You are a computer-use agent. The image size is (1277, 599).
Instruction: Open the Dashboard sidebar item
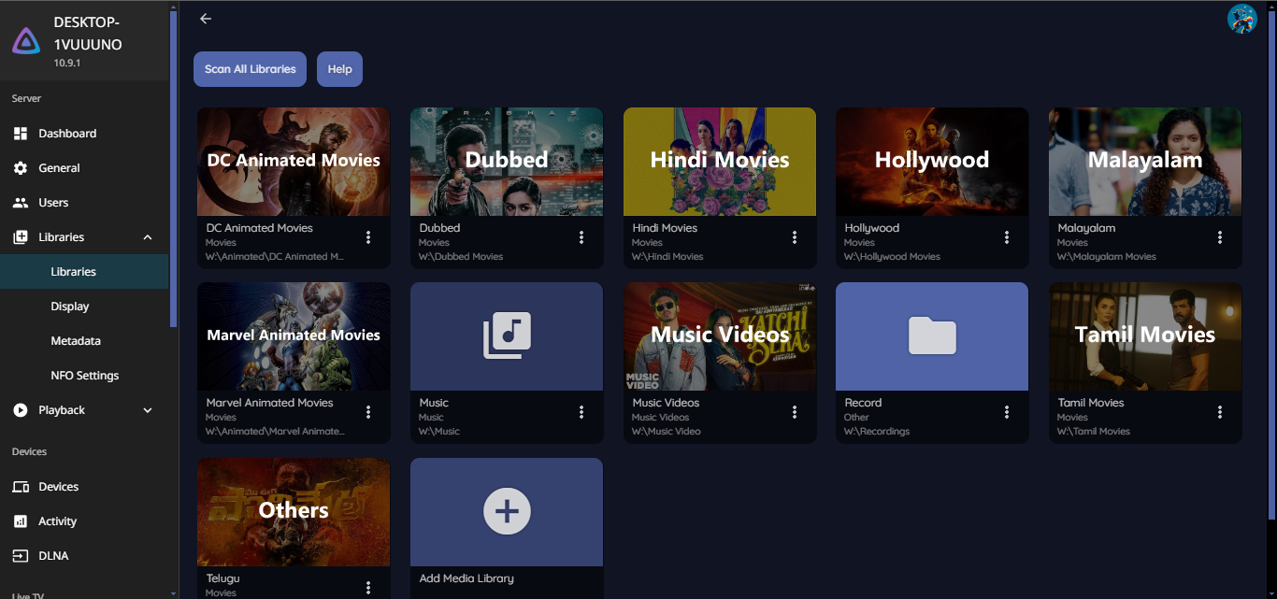click(x=67, y=134)
